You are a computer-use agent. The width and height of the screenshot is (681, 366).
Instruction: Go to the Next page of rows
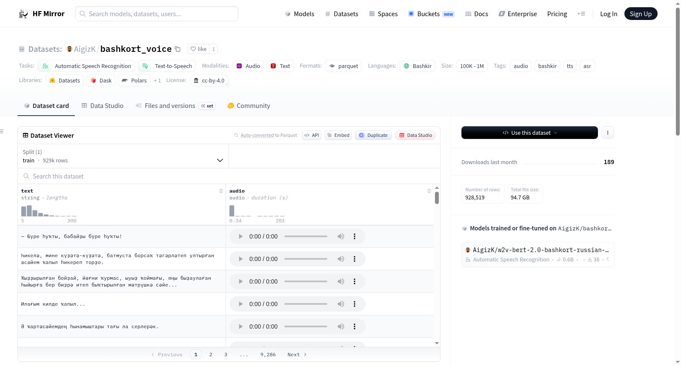coord(297,355)
